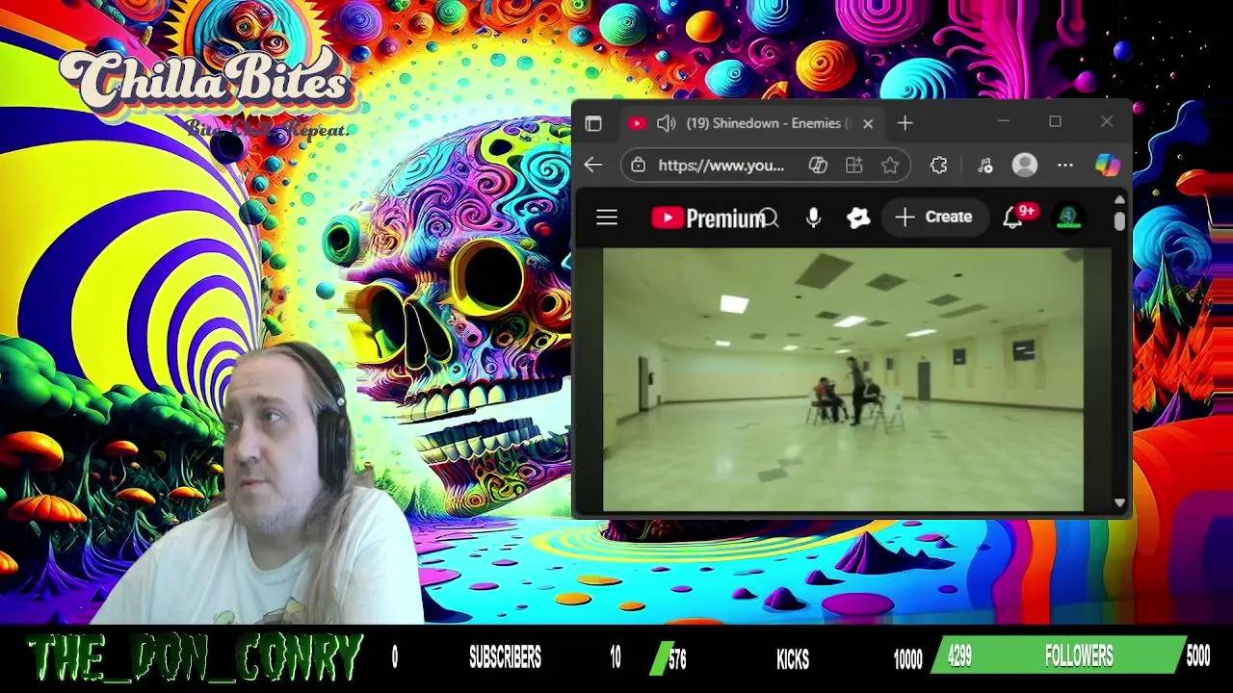Search with voice microphone icon
1233x693 pixels.
tap(813, 218)
